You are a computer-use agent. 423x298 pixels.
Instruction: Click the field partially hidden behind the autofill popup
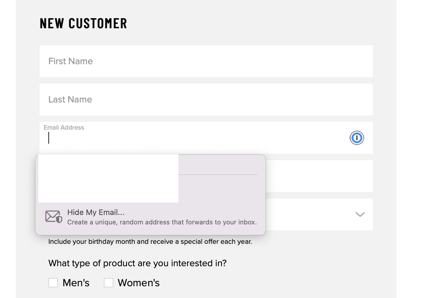tap(318, 176)
